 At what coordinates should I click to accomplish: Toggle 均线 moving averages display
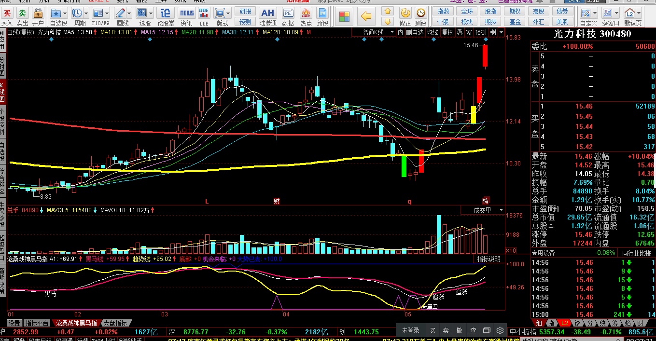coord(433,32)
